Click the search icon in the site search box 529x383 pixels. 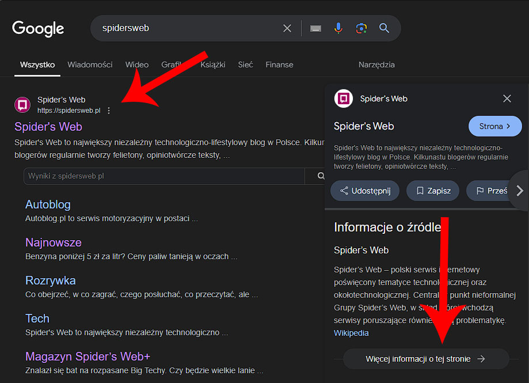tap(321, 176)
